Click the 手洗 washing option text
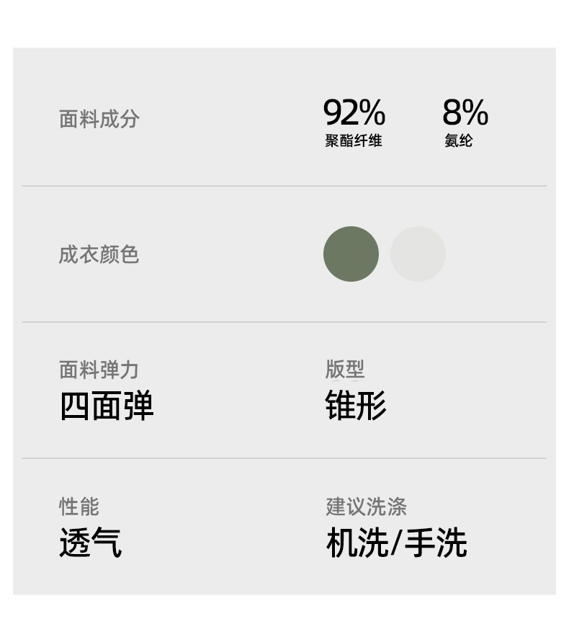This screenshot has height=642, width=569. pyautogui.click(x=435, y=543)
